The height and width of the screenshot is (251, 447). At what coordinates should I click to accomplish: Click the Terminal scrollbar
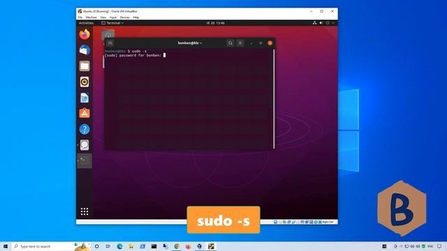coord(274,99)
